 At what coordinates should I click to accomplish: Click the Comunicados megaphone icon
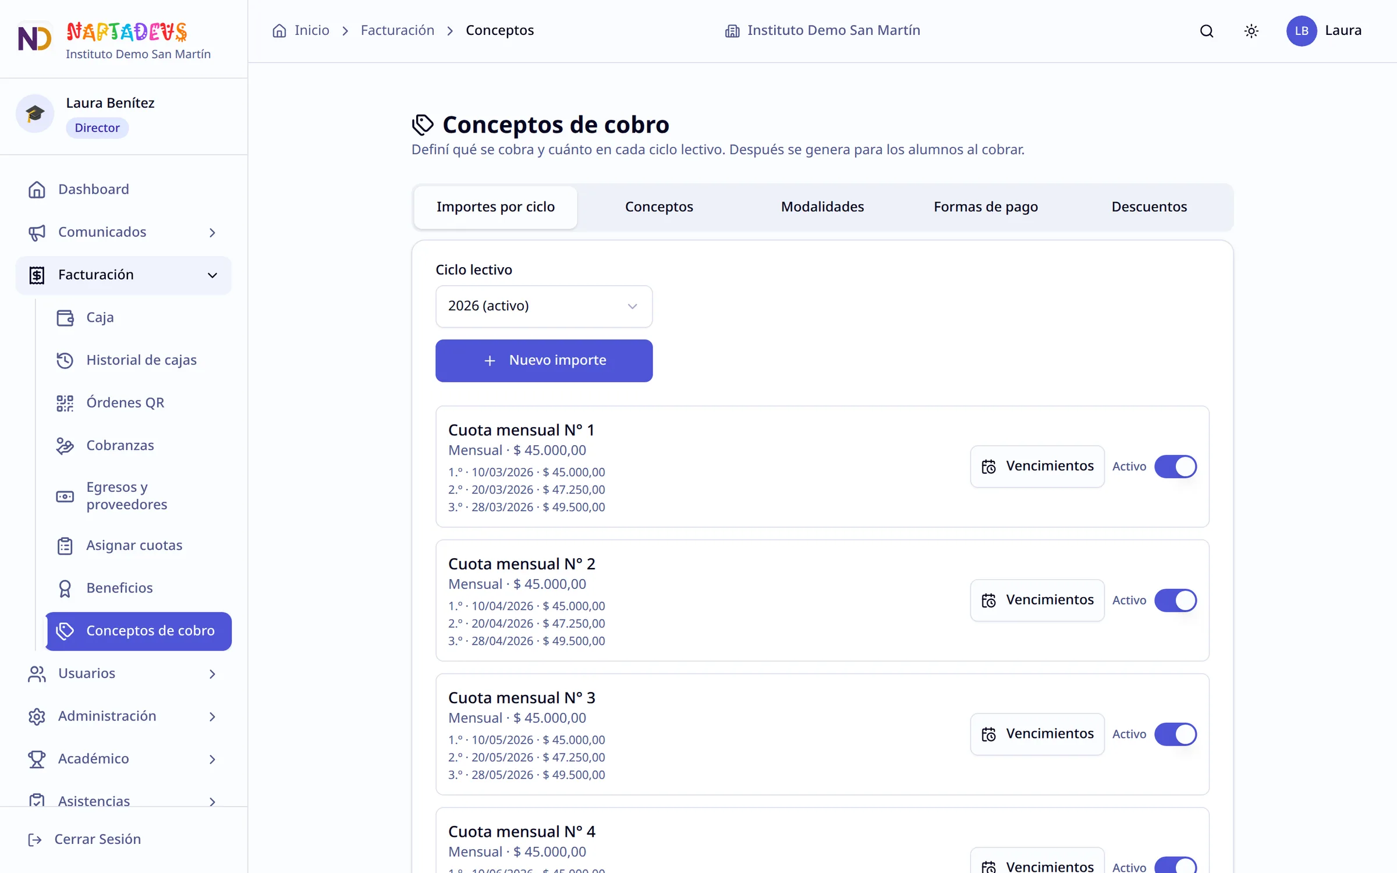click(37, 232)
